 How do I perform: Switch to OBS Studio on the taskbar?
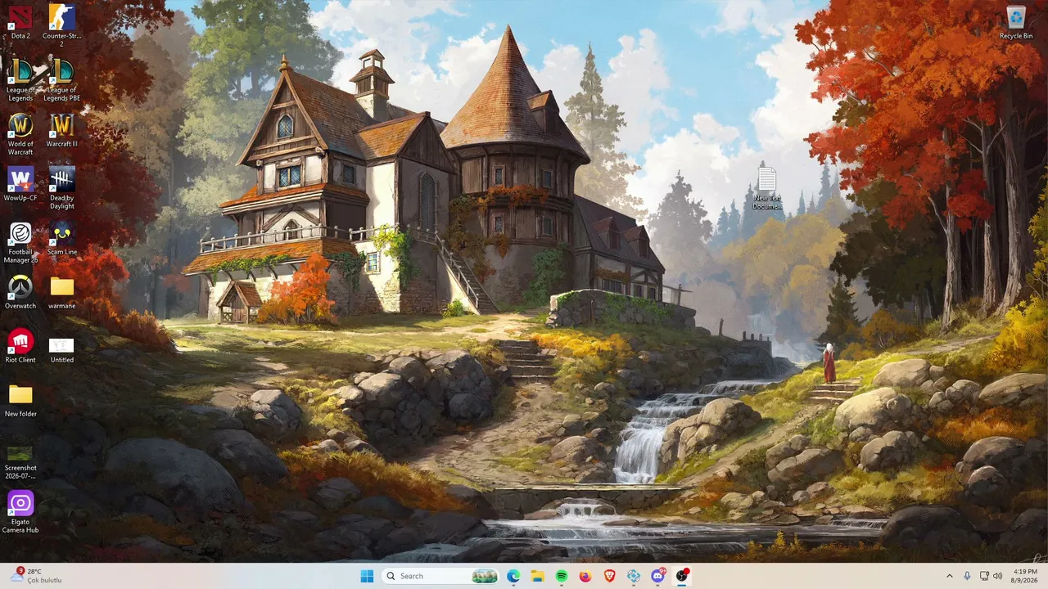click(x=682, y=576)
